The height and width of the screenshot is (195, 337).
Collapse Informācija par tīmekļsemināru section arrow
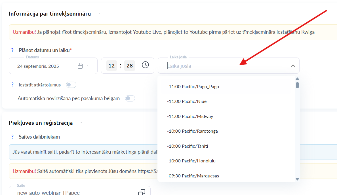coord(99,14)
